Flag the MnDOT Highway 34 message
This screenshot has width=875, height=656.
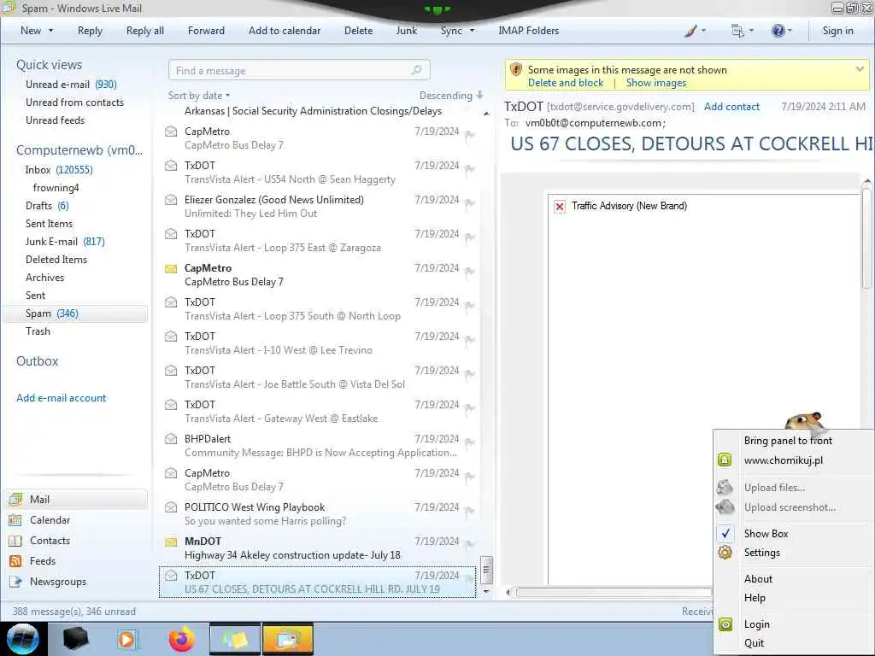[469, 545]
